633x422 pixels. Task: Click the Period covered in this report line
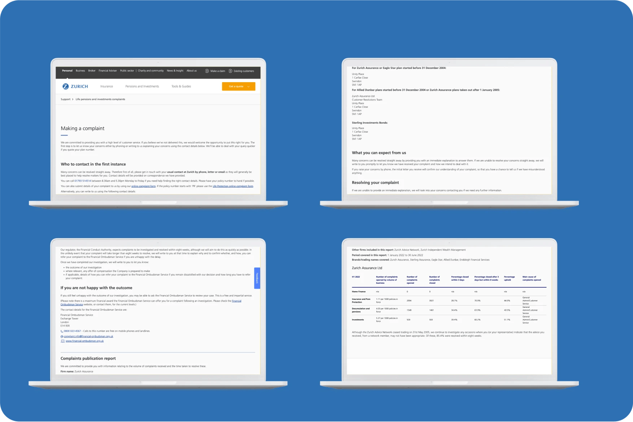[388, 255]
